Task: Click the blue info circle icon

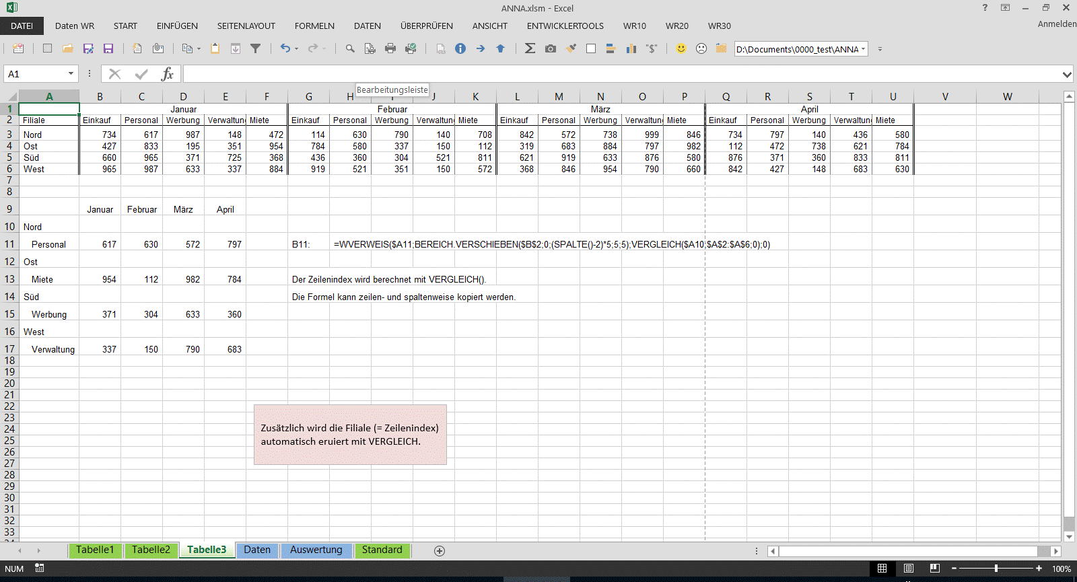Action: click(460, 48)
